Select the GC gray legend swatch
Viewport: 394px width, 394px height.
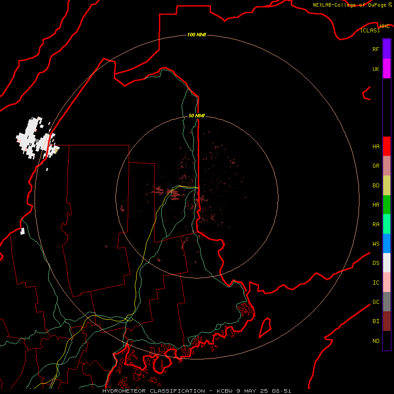[387, 302]
